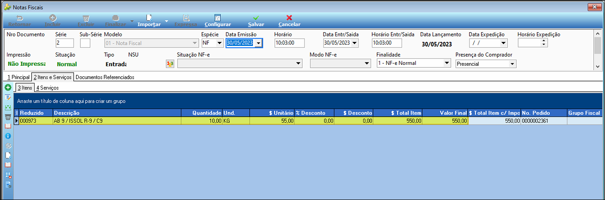Cancel with the red Cancelar button

tap(289, 21)
